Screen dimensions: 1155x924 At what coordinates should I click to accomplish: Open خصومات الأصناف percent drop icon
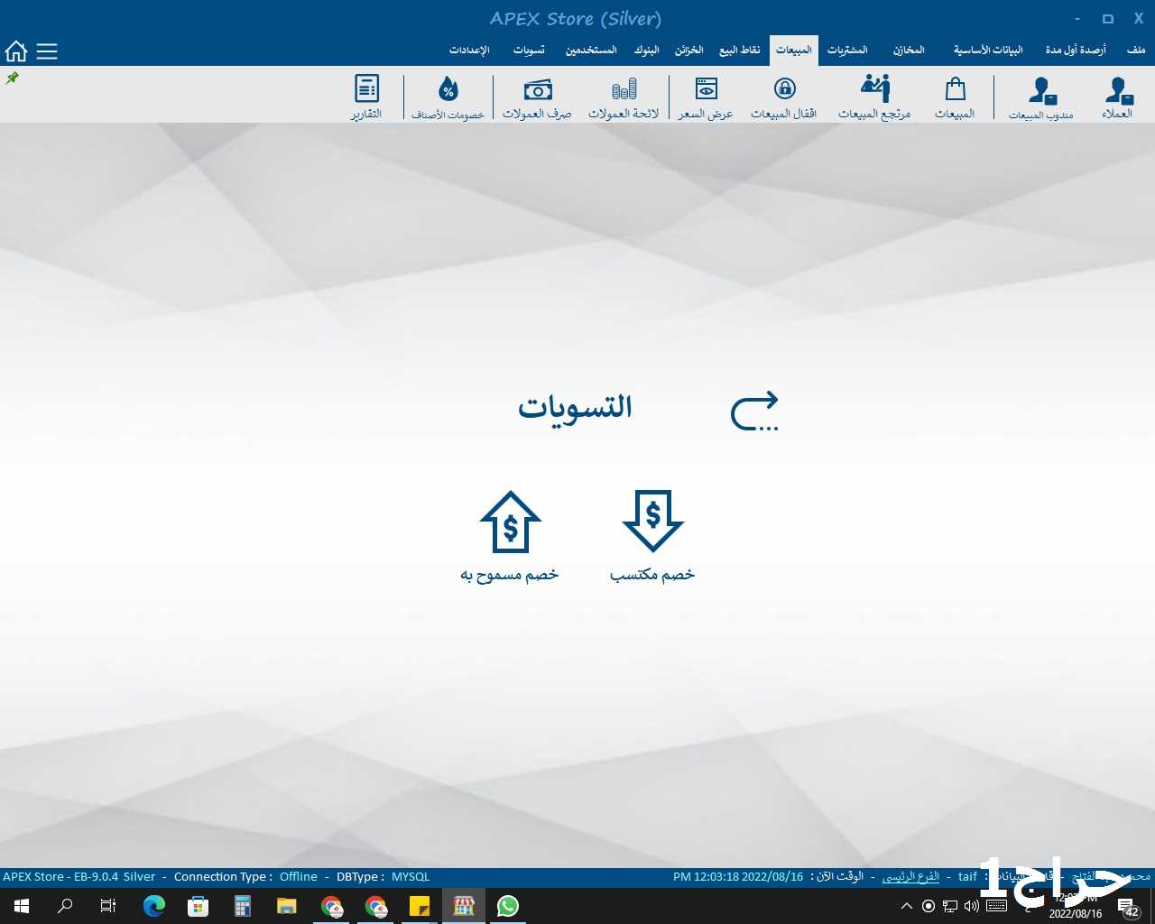pyautogui.click(x=448, y=97)
